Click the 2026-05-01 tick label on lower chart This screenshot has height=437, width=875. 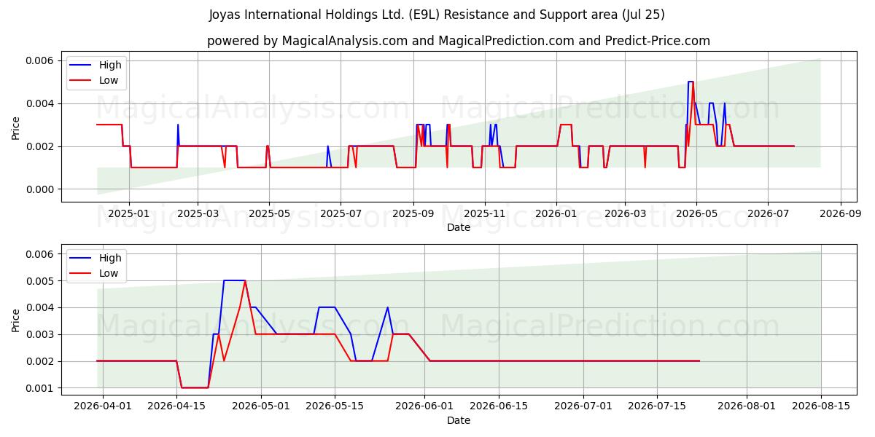[262, 407]
